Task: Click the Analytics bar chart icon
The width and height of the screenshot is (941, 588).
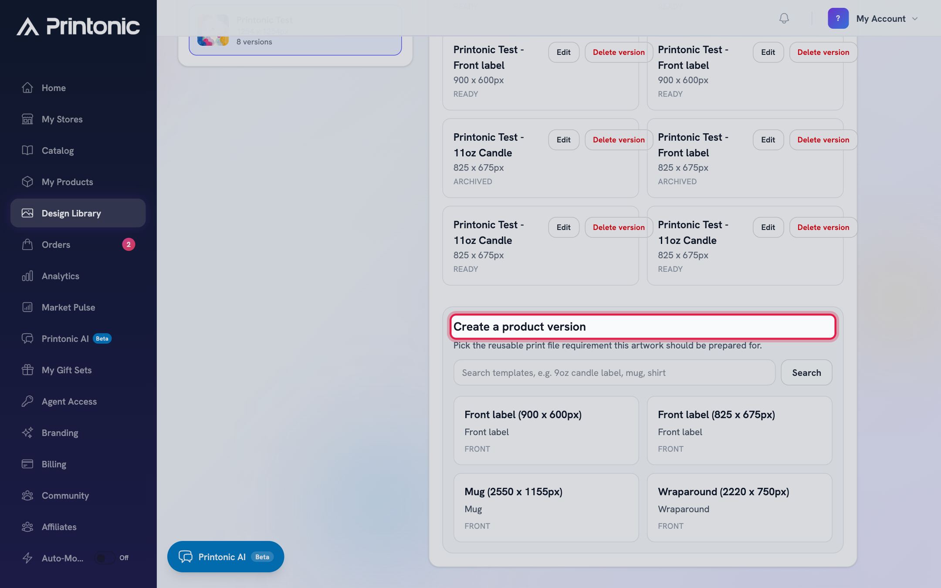Action: (x=27, y=276)
